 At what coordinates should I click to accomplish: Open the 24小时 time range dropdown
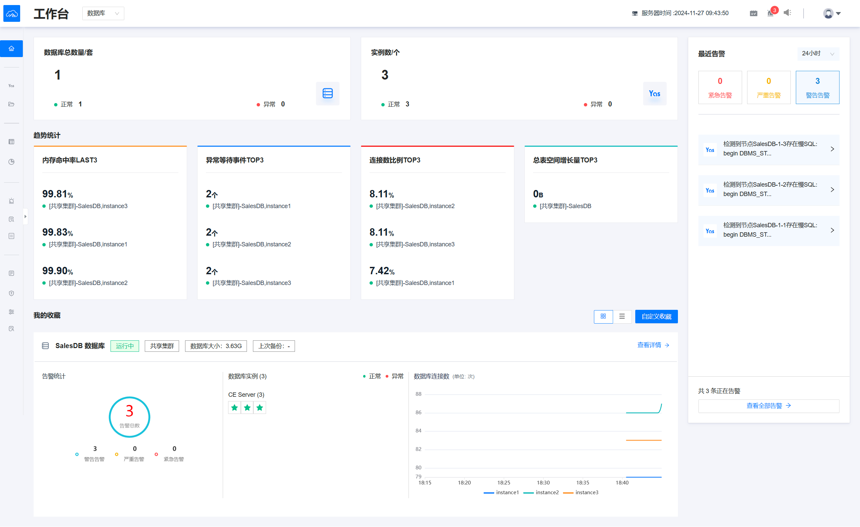tap(818, 53)
